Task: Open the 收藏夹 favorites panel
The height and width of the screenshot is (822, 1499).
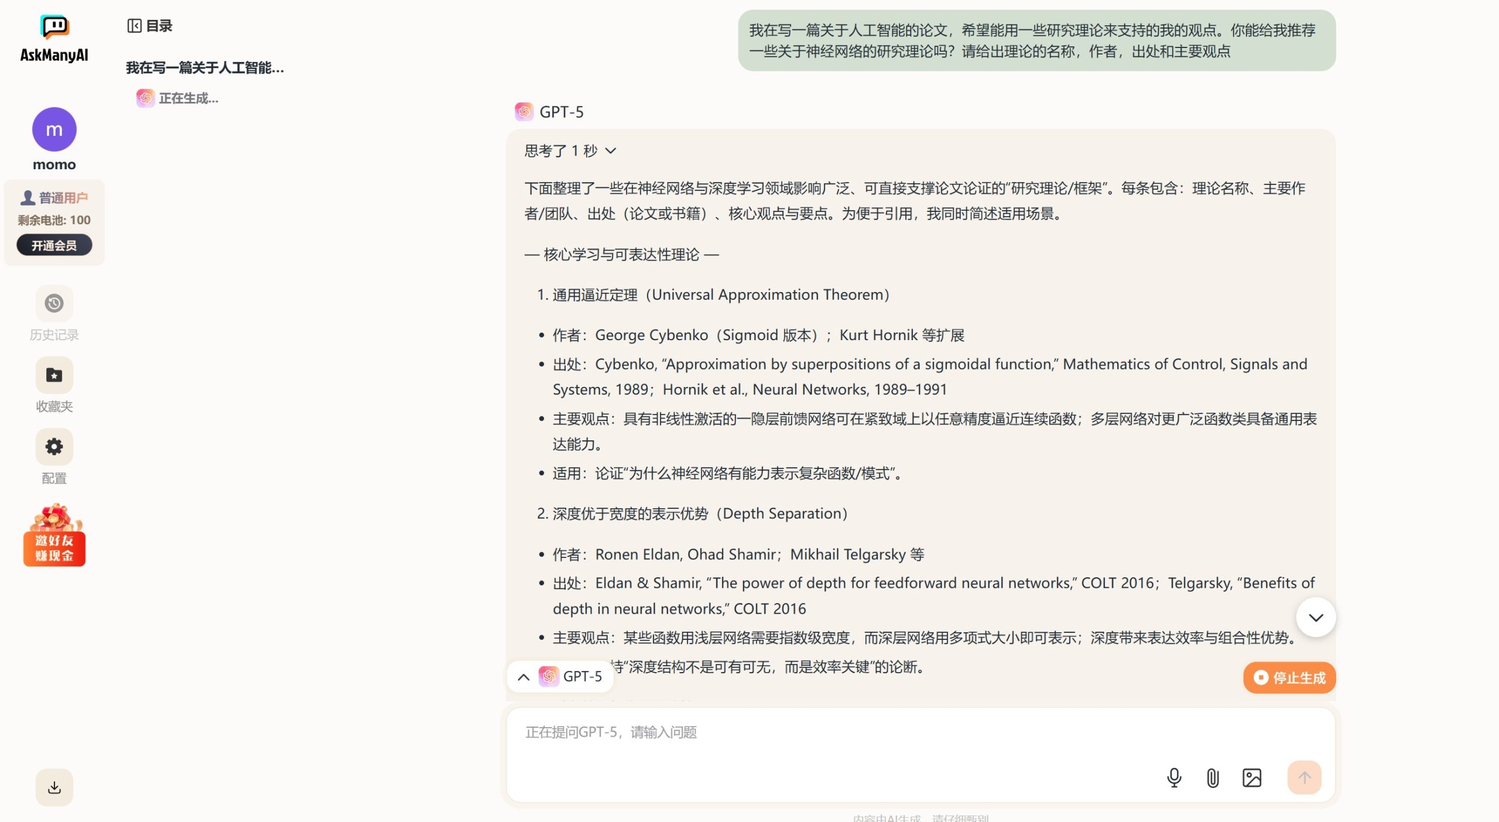Action: [x=54, y=375]
